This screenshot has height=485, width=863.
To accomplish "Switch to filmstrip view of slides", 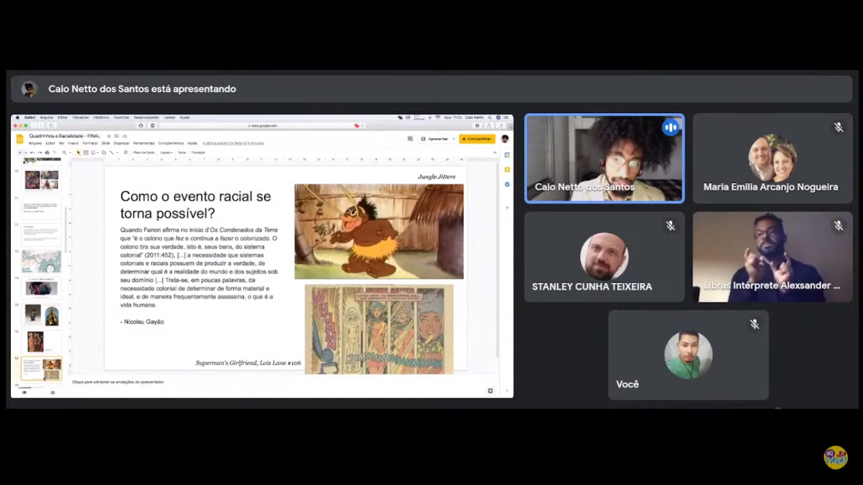I will coord(25,393).
